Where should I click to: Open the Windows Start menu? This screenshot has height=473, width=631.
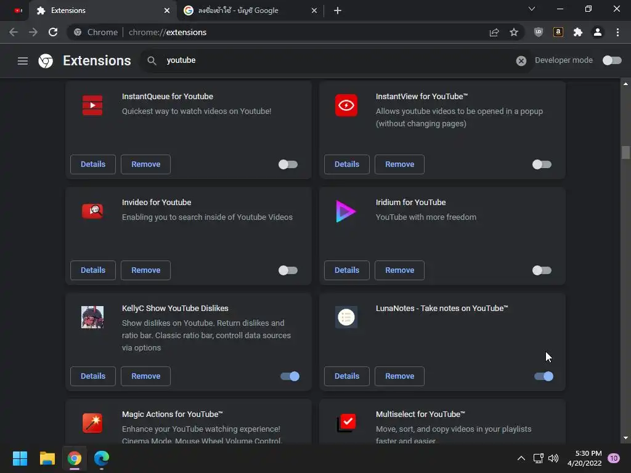[x=20, y=458]
